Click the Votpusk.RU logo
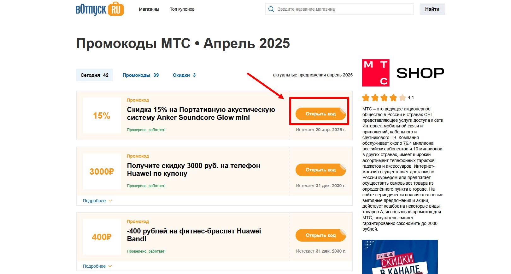The image size is (511, 274). coord(99,9)
